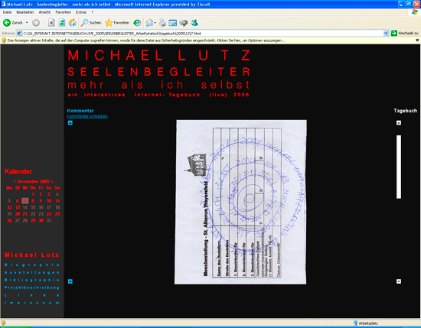Click the Arbeitsplatz zone in status bar
Screen dimensions: 421x328
point(366,323)
